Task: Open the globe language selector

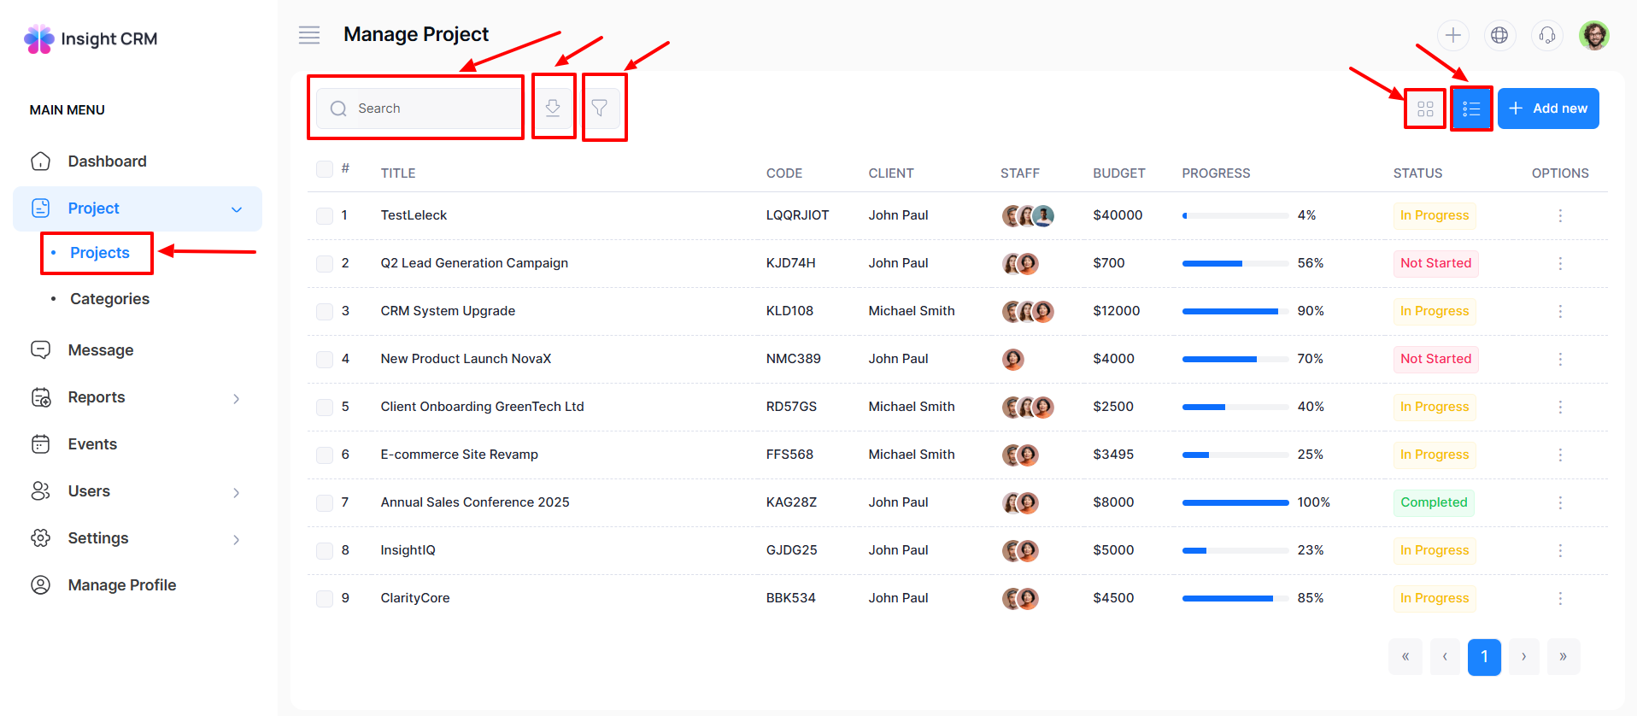Action: click(x=1499, y=35)
